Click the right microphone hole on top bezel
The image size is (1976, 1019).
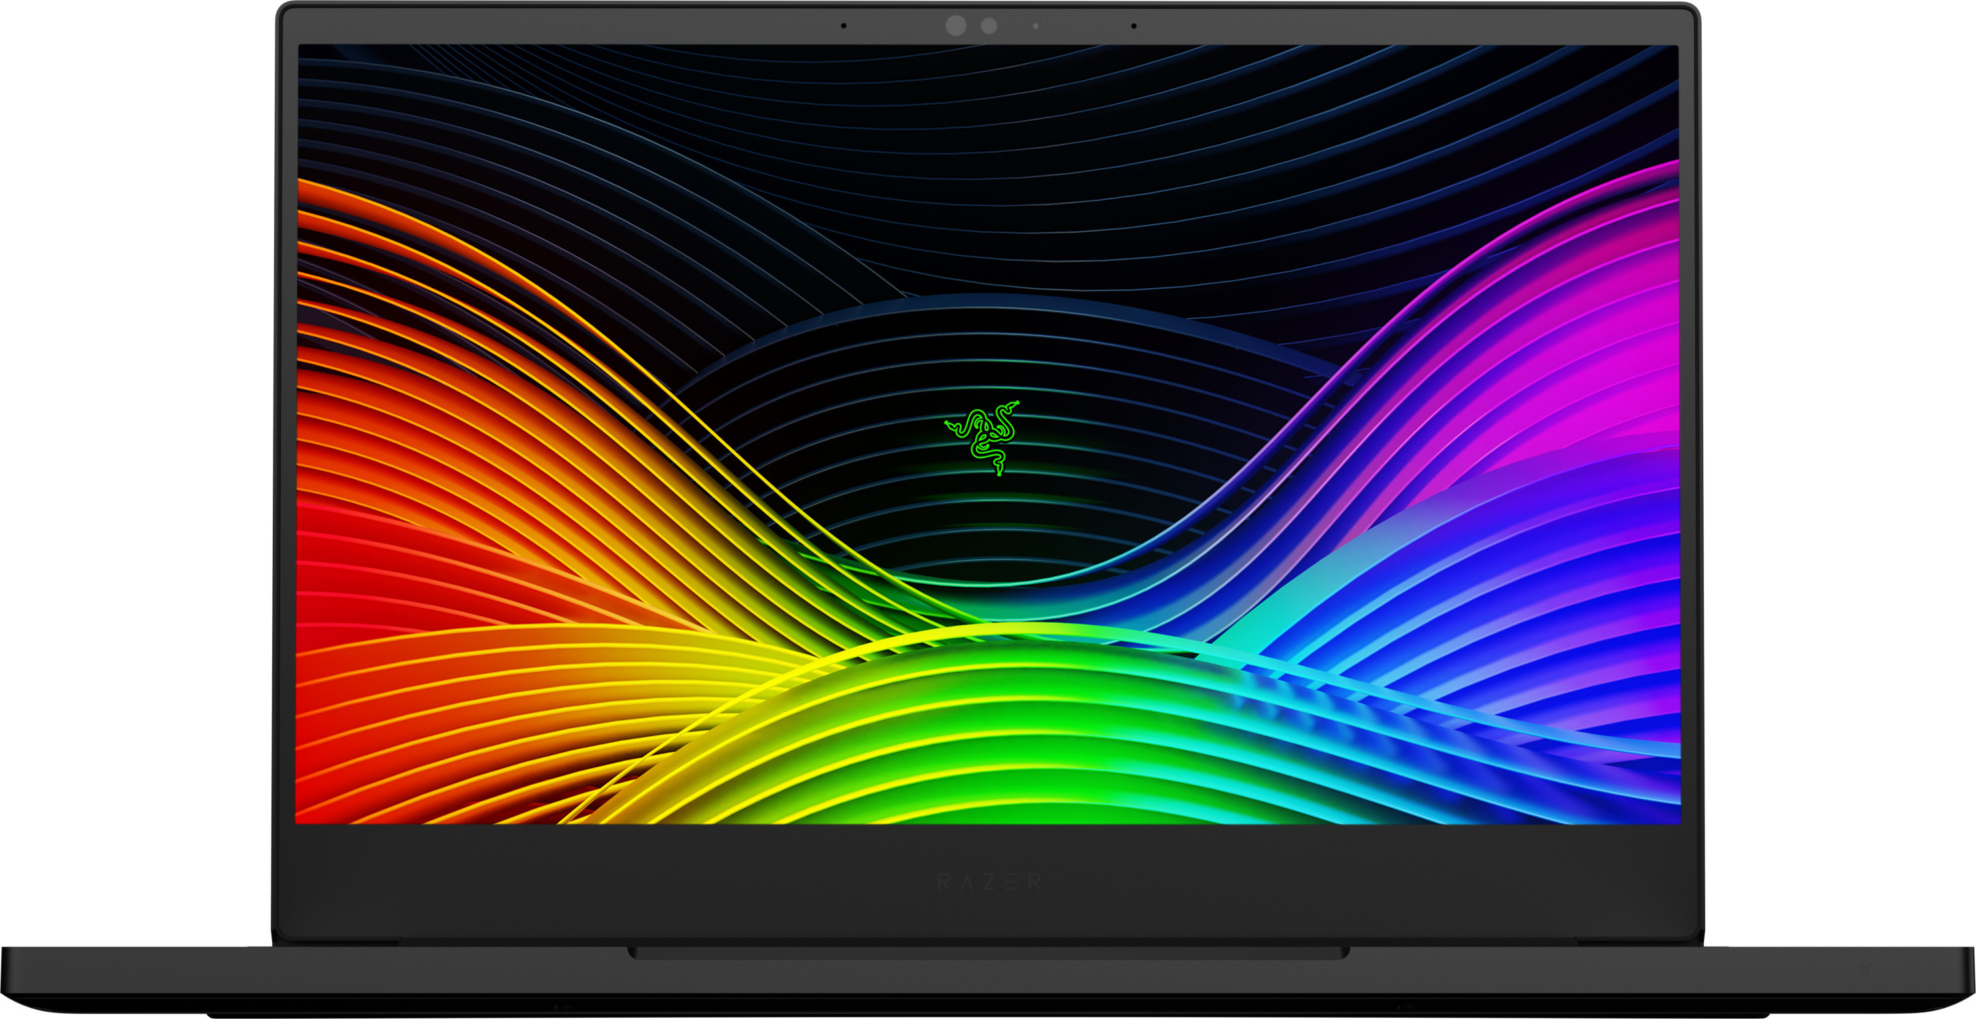tap(1134, 26)
